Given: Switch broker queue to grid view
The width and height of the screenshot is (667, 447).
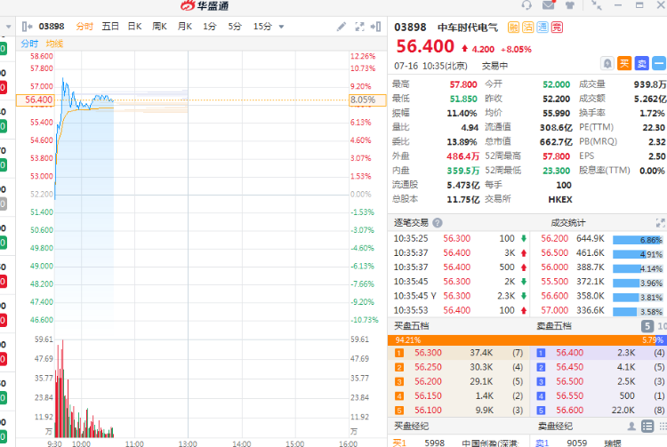Looking at the screenshot, I should pos(663,427).
